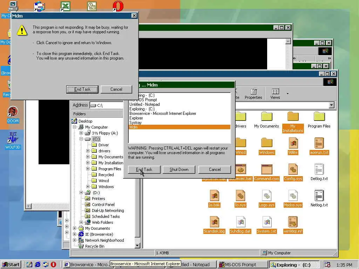Viewport: 359px width, 269px height.
Task: Open the Opera desktop shortcut icon
Action: [118, 6]
